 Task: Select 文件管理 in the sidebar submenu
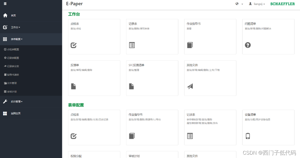tap(10, 83)
